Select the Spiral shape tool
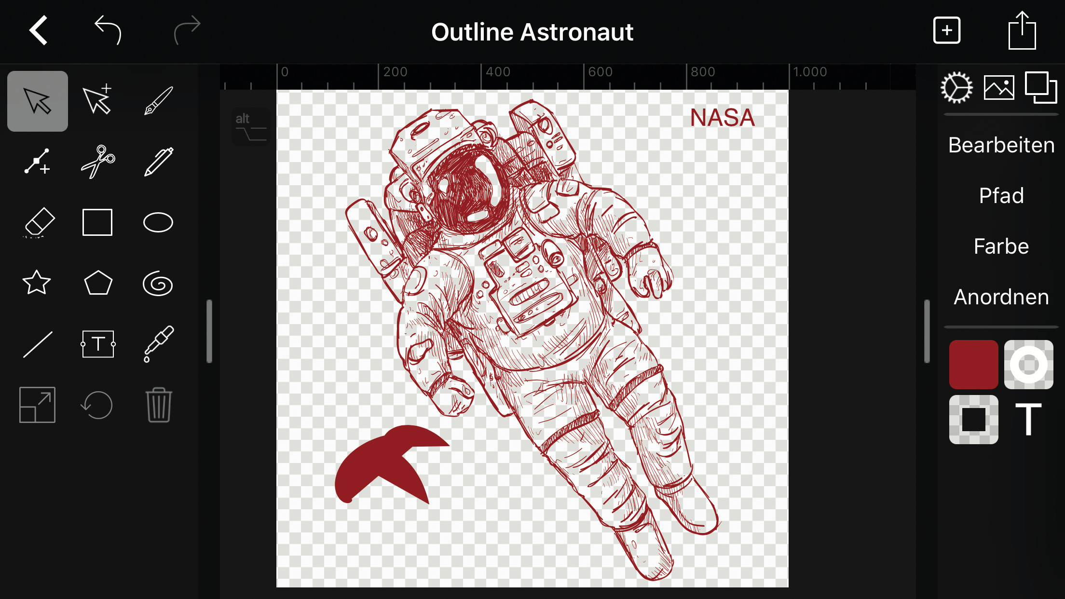This screenshot has height=599, width=1065. 158,284
